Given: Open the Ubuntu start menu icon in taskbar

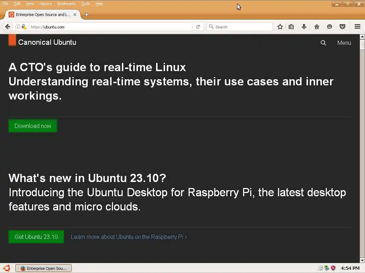Looking at the screenshot, I should [6, 268].
